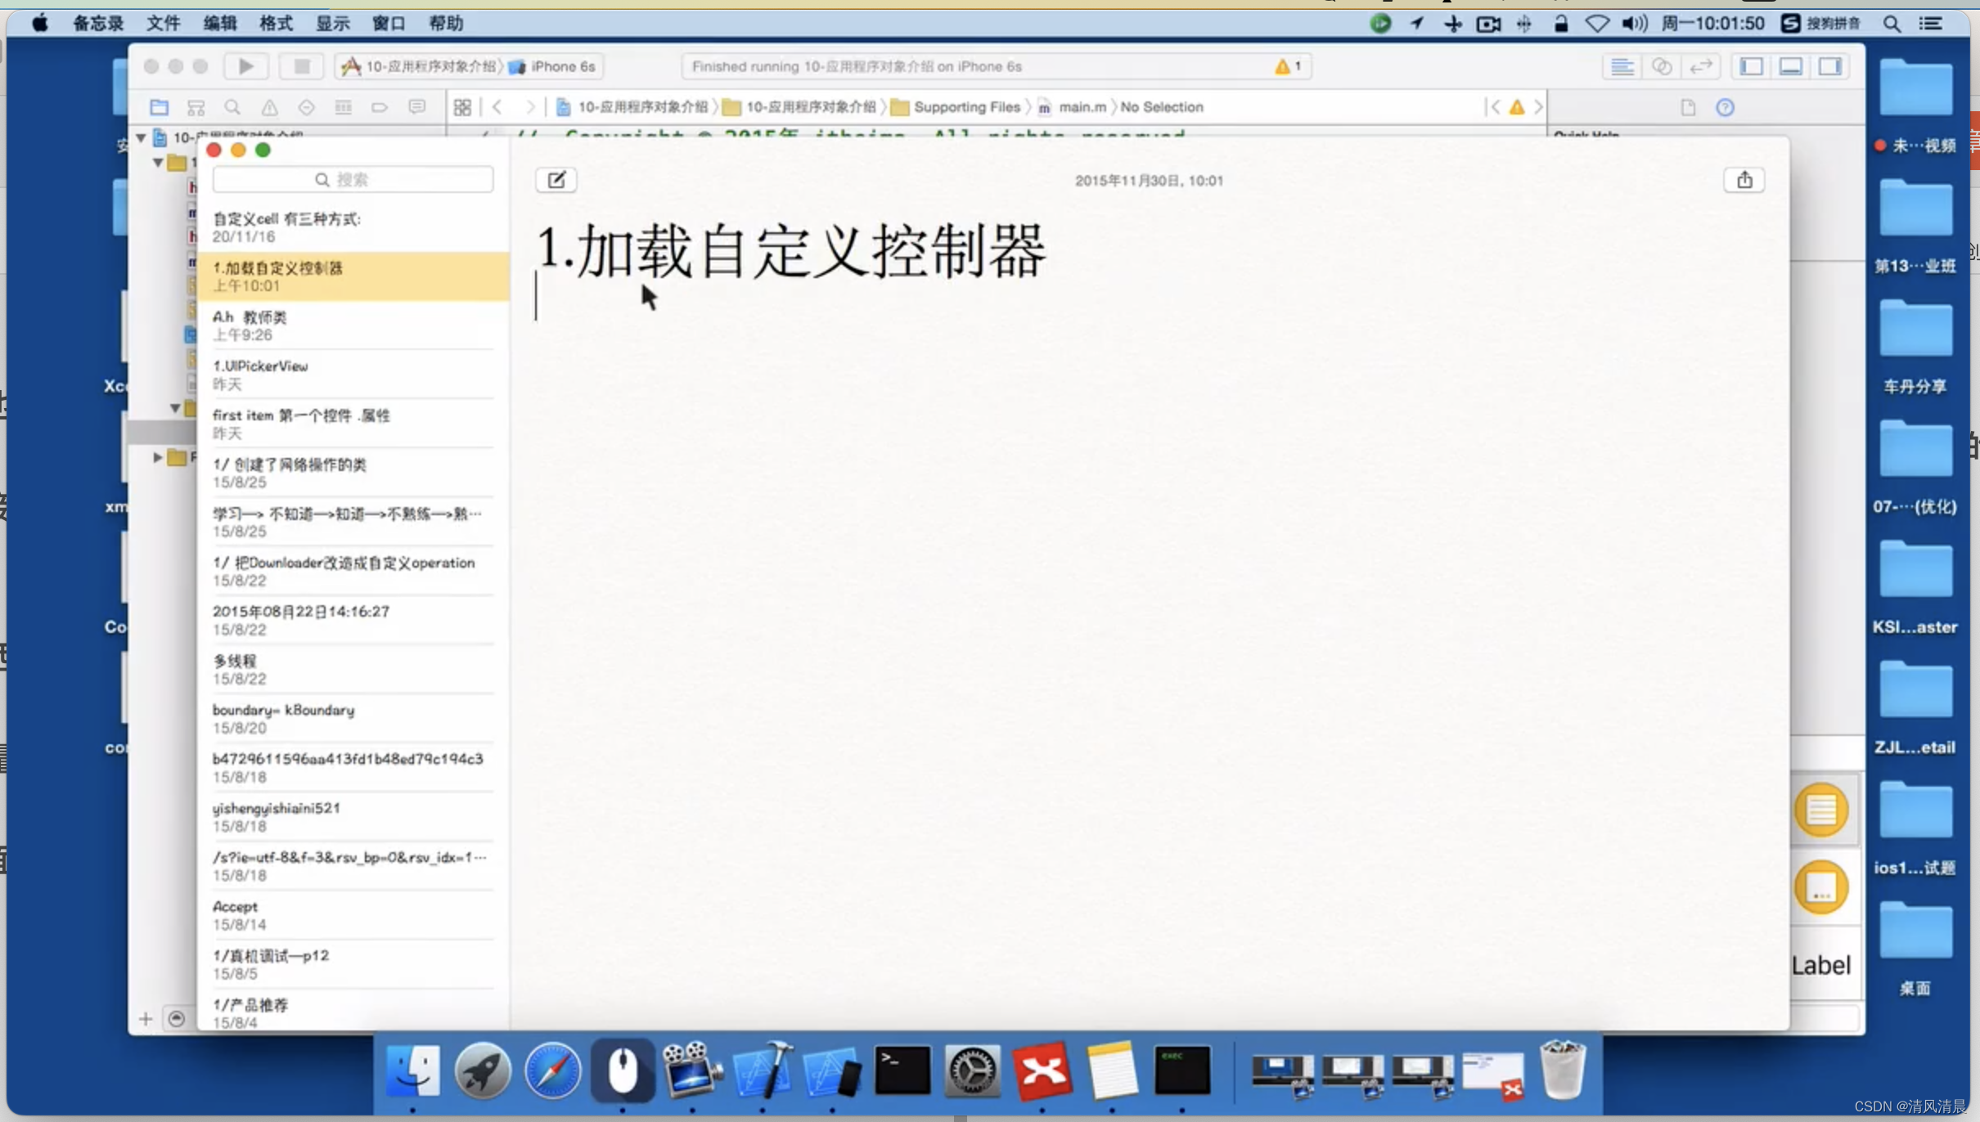Open Xcode report navigator icon
The height and width of the screenshot is (1122, 1980).
pyautogui.click(x=417, y=107)
